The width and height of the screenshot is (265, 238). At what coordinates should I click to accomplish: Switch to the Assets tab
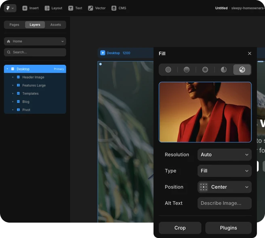(55, 25)
